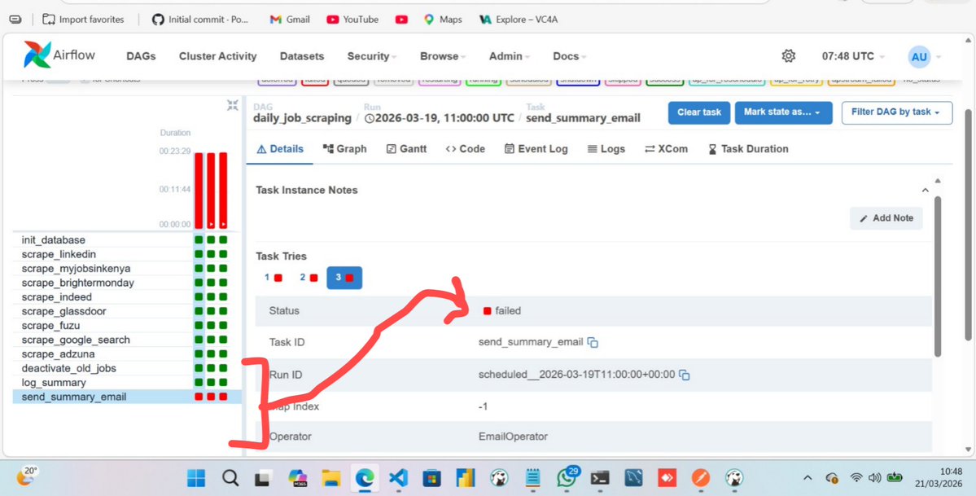The height and width of the screenshot is (496, 976).
Task: Open the Maps favorite link
Action: click(443, 20)
